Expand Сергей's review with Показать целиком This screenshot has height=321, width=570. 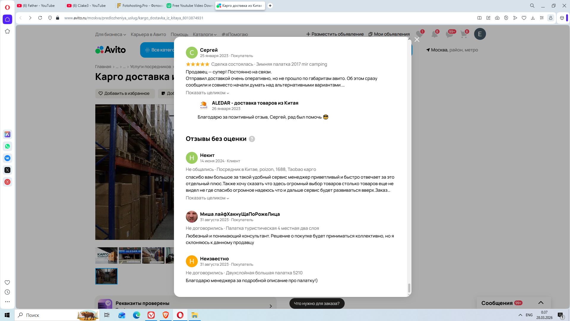coord(207,93)
